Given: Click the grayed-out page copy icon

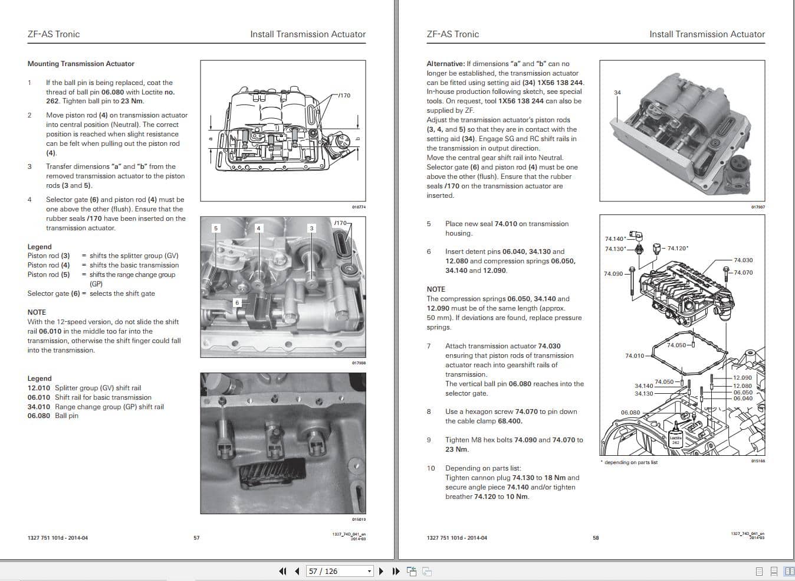Looking at the screenshot, I should 428,571.
